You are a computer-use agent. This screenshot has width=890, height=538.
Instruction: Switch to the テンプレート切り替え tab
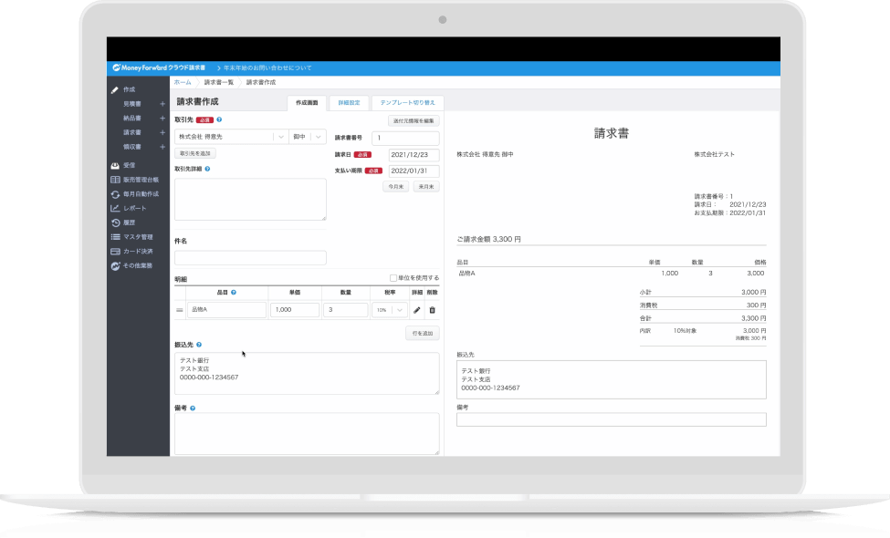coord(407,103)
